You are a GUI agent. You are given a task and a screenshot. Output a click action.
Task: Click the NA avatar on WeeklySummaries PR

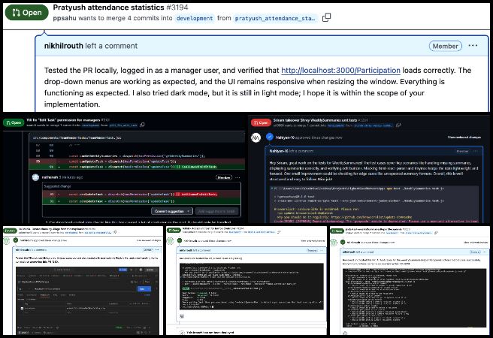256,137
